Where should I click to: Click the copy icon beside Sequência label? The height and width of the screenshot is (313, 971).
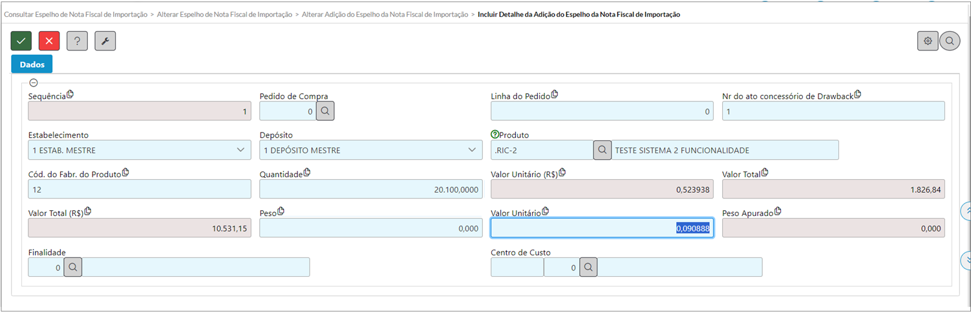70,94
